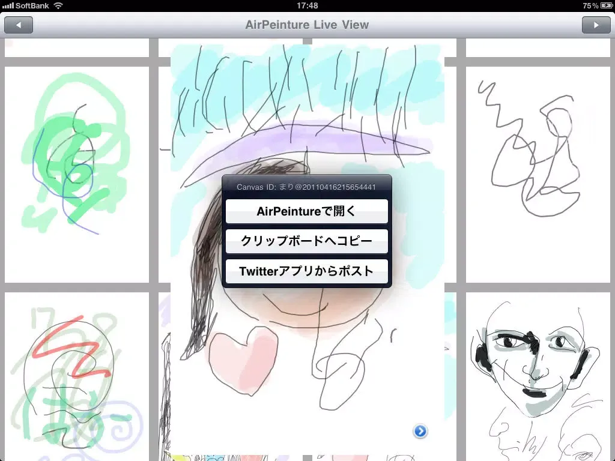Open the green scribble drawing thumbnail
The width and height of the screenshot is (615, 461).
77,175
